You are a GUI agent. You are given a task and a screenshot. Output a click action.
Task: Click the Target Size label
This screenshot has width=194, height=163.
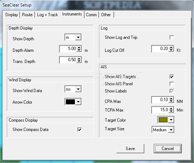click(114, 129)
